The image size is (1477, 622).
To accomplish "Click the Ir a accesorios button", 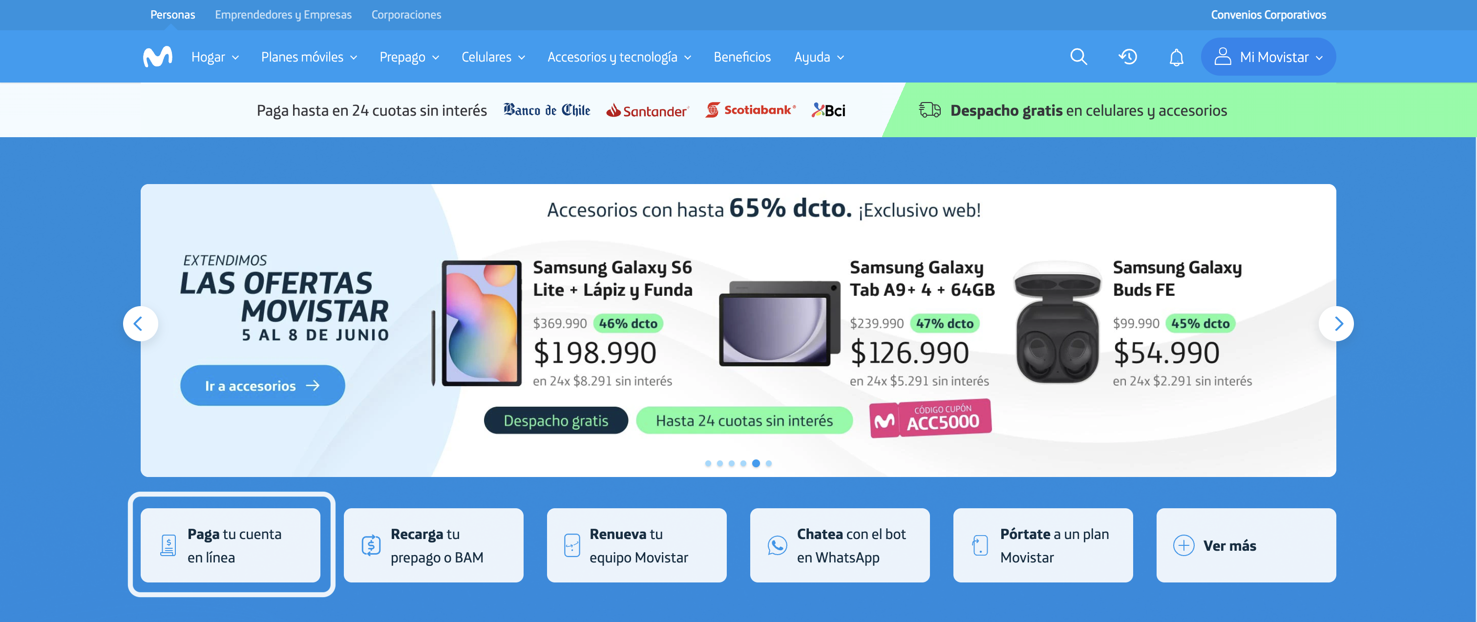I will 263,386.
